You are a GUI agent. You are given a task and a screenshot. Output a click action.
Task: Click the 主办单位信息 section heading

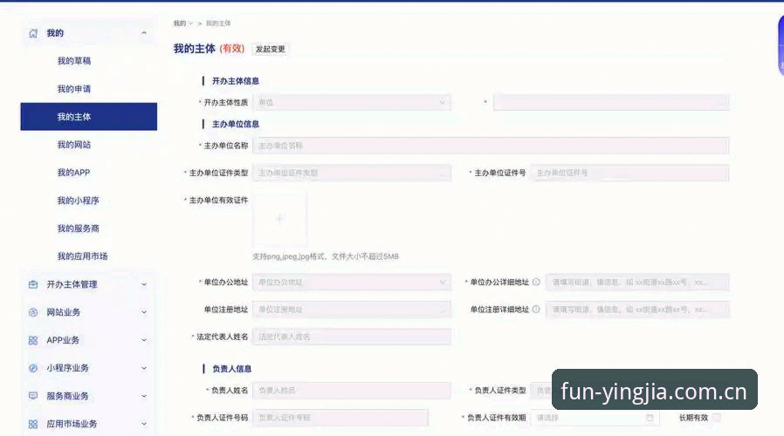pos(236,124)
